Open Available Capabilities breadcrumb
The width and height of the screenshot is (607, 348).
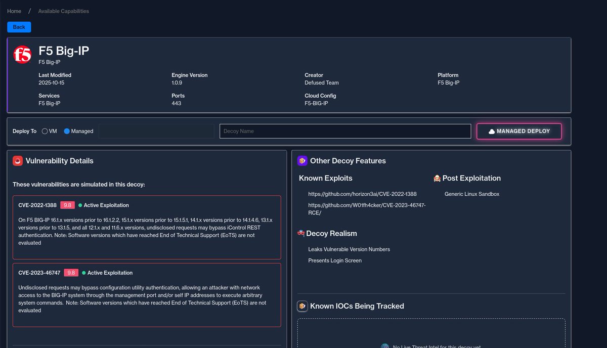(64, 11)
